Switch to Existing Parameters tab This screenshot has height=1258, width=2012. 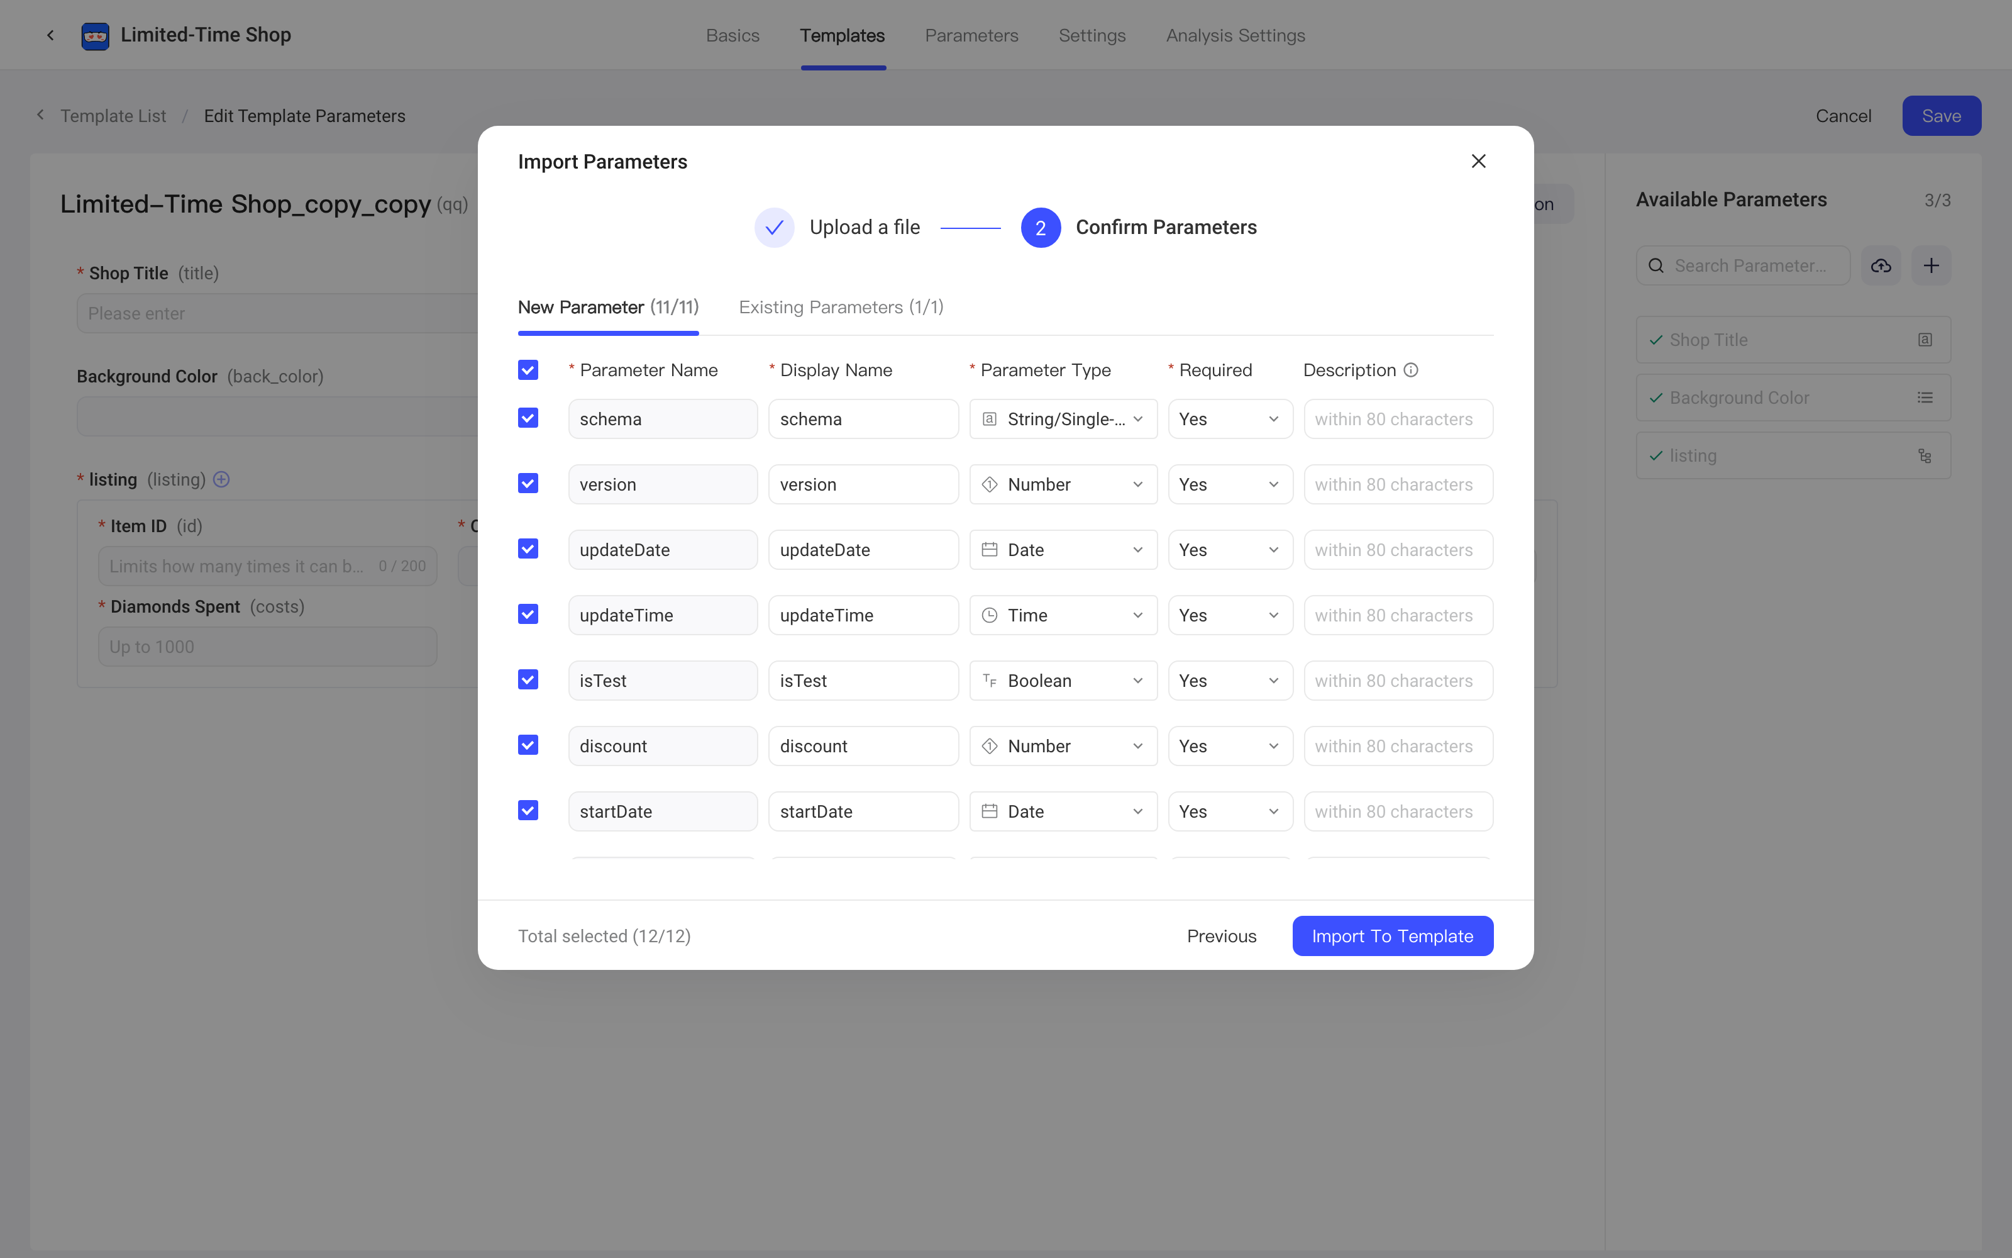841,307
